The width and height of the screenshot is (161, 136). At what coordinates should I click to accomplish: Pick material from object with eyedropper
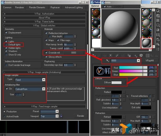pos(108,61)
